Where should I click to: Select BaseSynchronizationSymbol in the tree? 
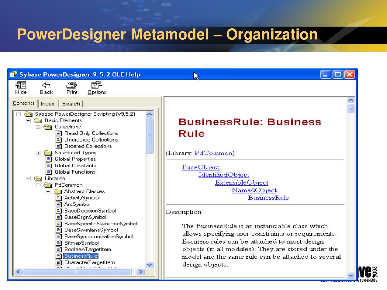point(99,236)
